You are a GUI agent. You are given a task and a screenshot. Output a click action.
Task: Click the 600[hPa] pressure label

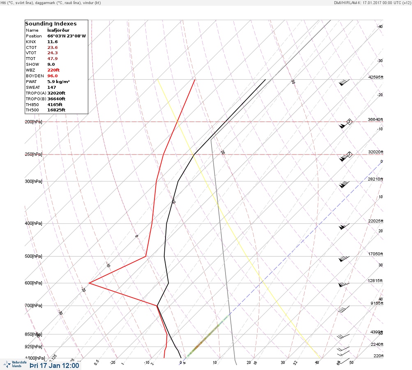point(33,283)
